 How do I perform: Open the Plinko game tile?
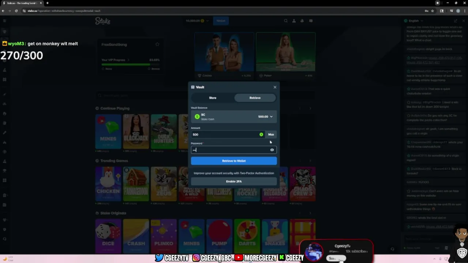pyautogui.click(x=164, y=236)
